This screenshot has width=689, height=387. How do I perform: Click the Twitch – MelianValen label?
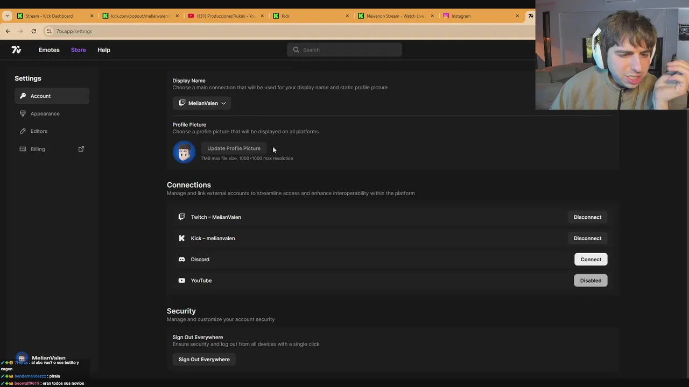pos(216,217)
